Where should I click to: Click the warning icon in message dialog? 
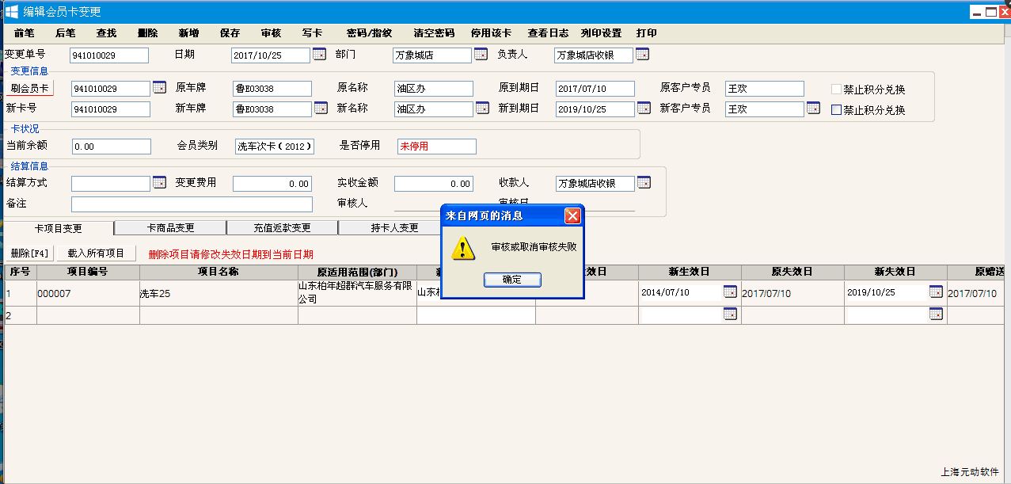[x=462, y=248]
